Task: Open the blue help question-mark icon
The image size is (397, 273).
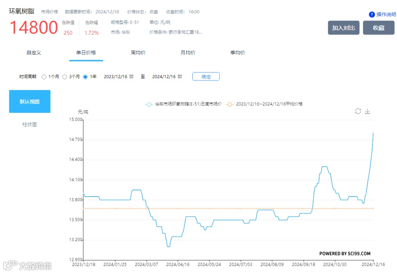Action: tap(371, 14)
